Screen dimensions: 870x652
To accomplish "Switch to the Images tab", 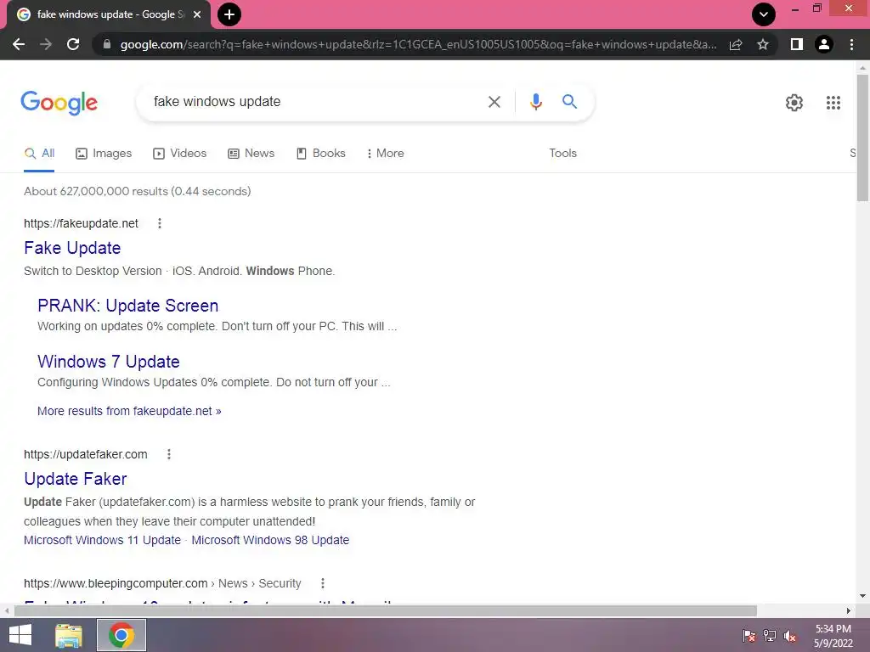I will [104, 154].
